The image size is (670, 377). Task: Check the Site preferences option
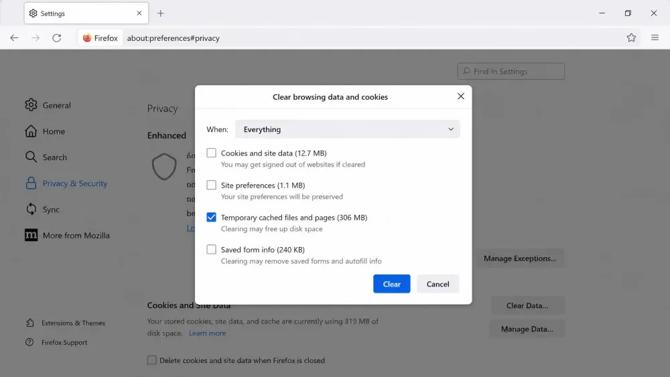coord(212,185)
